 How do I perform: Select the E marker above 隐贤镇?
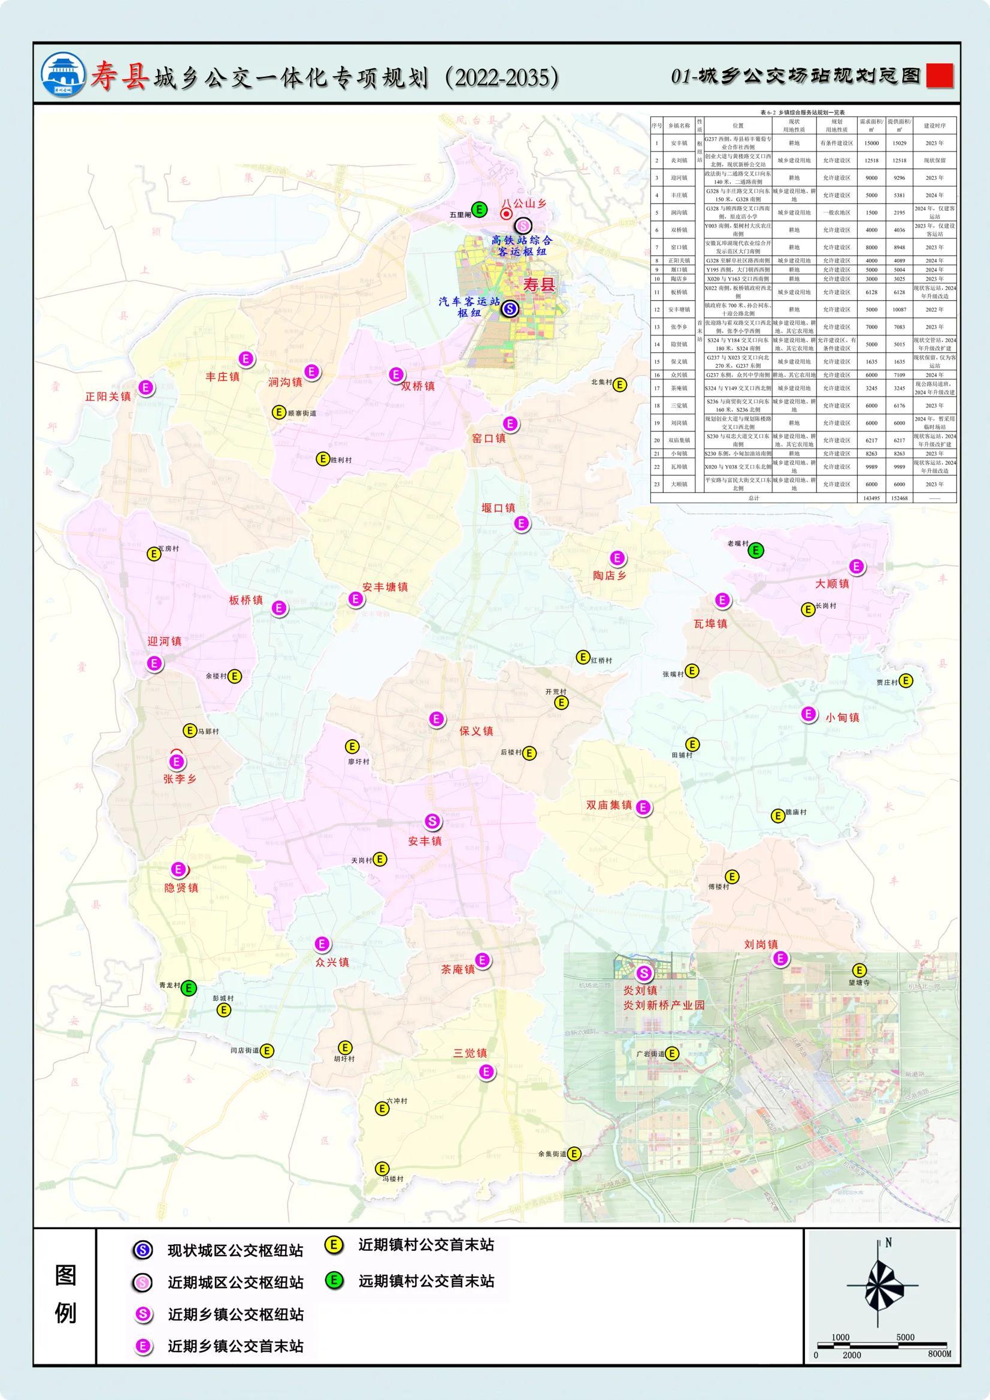[x=178, y=869]
